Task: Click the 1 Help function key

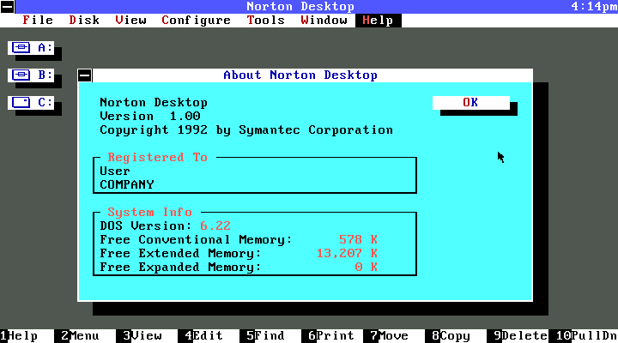Action: (x=19, y=336)
